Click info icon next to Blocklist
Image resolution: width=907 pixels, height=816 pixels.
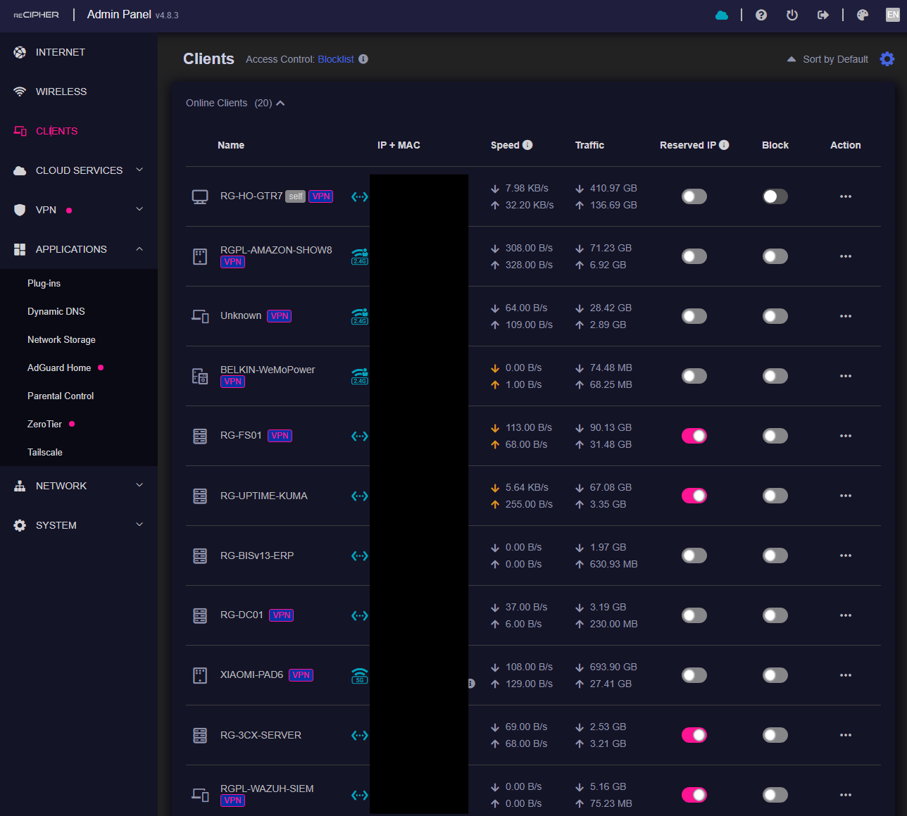363,59
